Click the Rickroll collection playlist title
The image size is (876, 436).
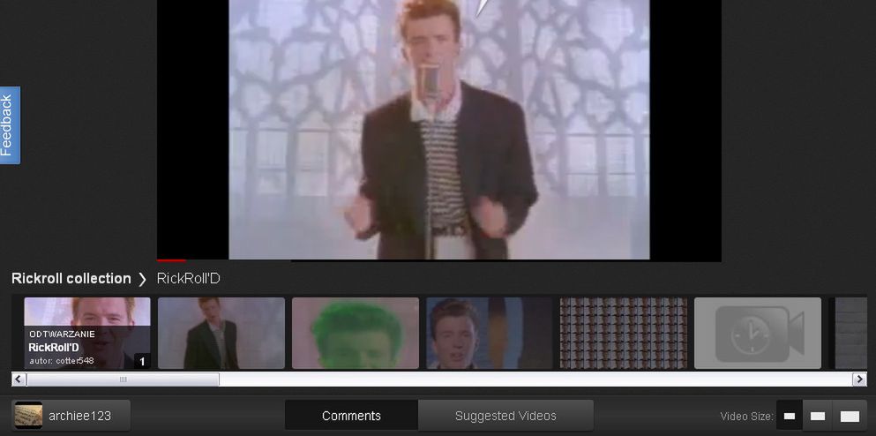coord(71,278)
